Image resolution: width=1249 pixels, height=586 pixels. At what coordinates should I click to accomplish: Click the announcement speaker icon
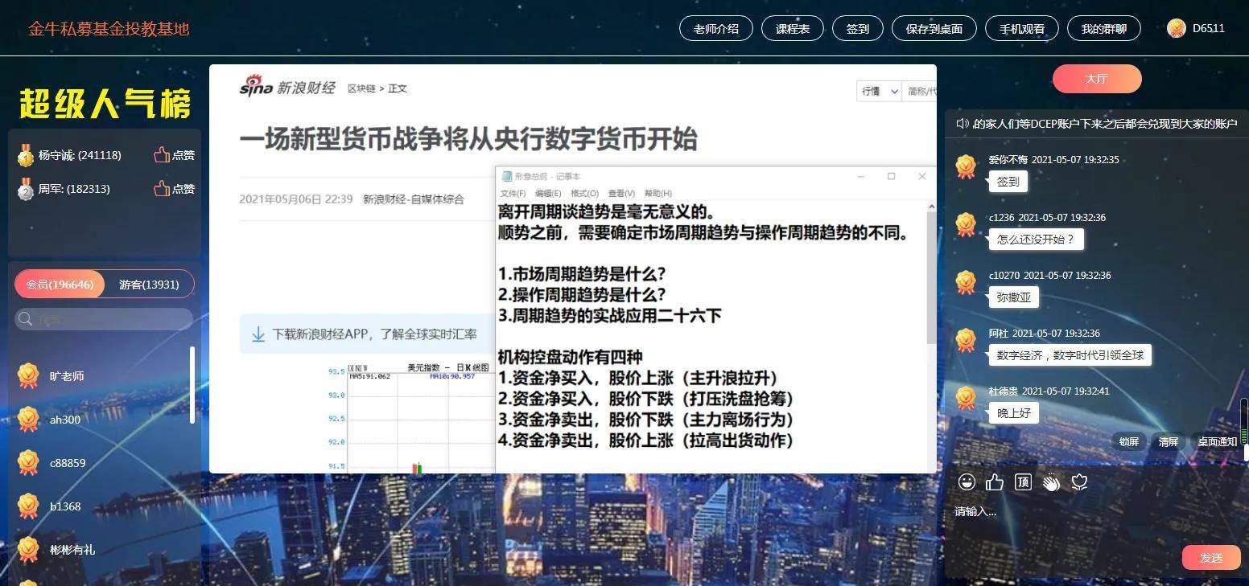(963, 123)
